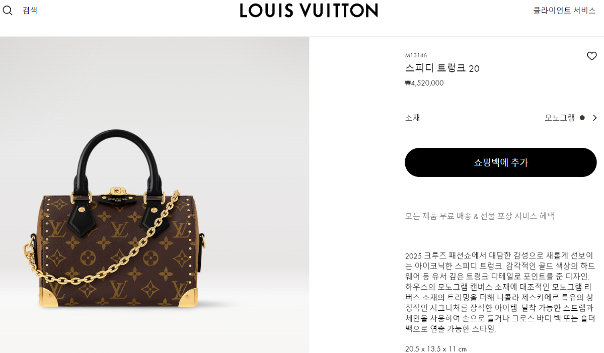604x353 pixels.
Task: Open the 클라이언트 서비스 link
Action: pyautogui.click(x=564, y=11)
